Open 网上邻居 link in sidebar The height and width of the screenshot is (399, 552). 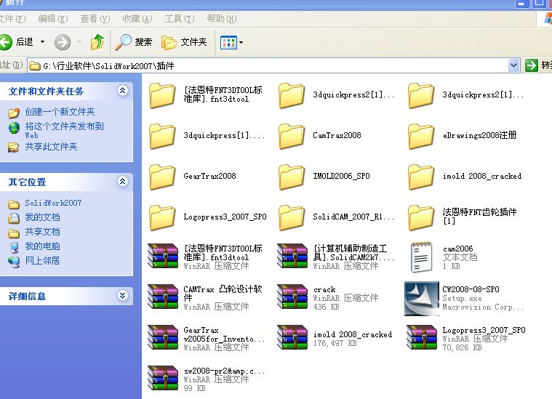pyautogui.click(x=42, y=261)
